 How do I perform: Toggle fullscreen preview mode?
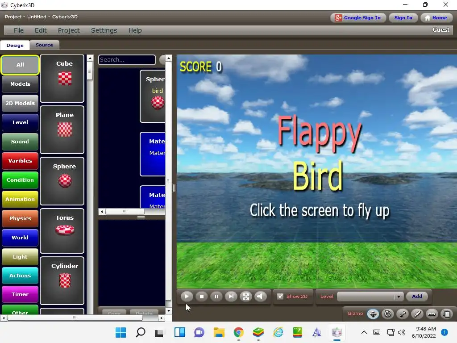pos(246,297)
